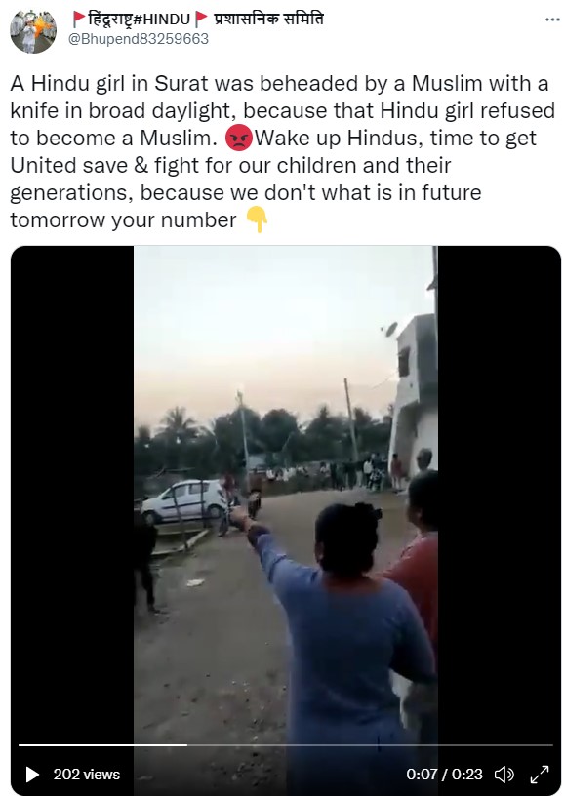Open the tweet's three-dot more menu
This screenshot has height=796, width=564.
click(x=552, y=20)
